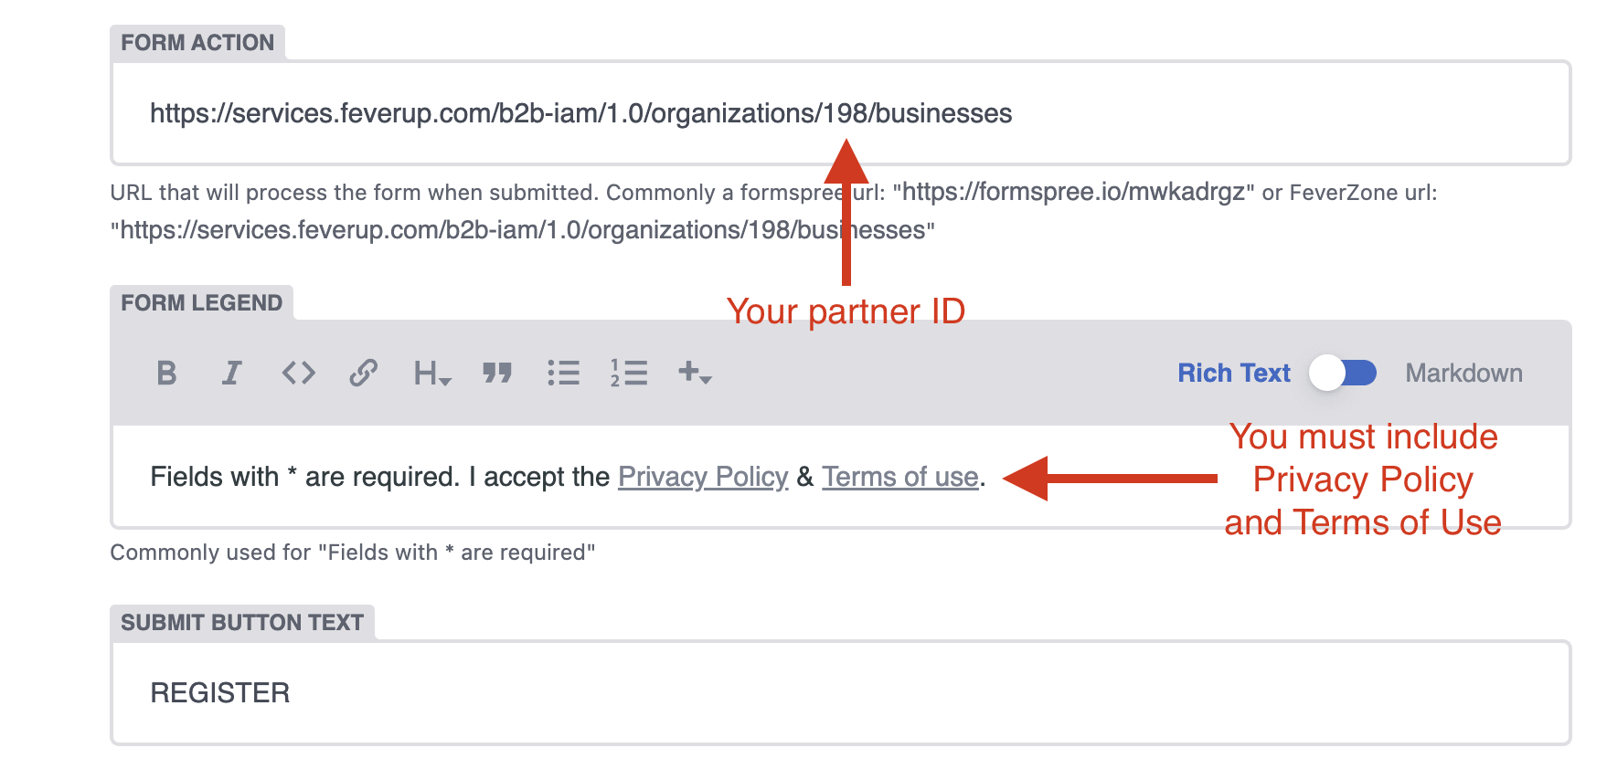Viewport: 1607px width, 769px height.
Task: Create a numbered list
Action: pyautogui.click(x=629, y=373)
